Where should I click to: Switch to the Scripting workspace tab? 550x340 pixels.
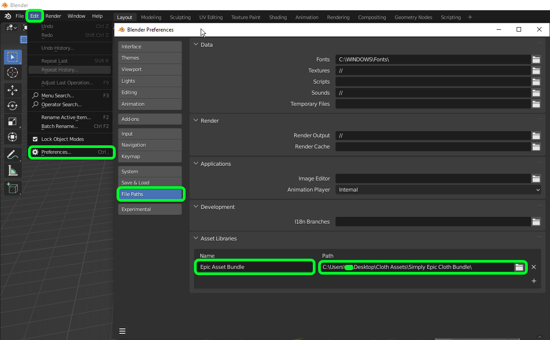451,17
